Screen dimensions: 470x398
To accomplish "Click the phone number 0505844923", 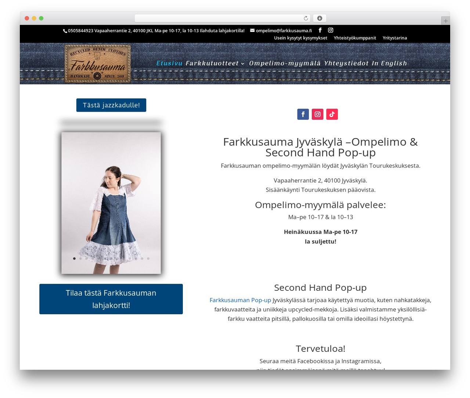I will (x=80, y=30).
